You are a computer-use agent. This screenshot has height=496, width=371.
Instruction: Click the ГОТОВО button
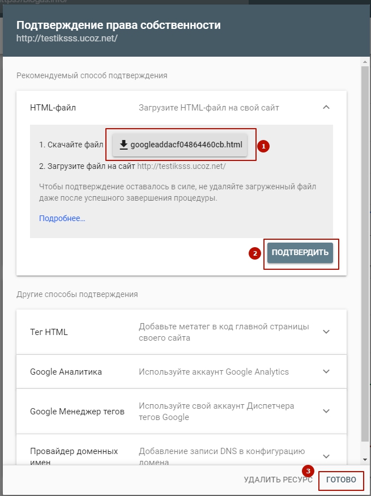pyautogui.click(x=341, y=480)
